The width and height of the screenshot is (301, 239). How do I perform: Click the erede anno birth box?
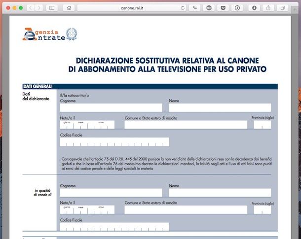coord(101,209)
